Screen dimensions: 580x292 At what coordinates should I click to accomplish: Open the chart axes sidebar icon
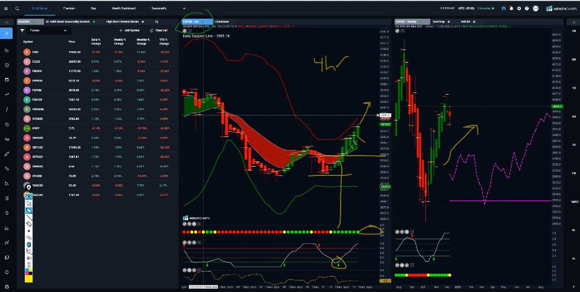(7, 228)
